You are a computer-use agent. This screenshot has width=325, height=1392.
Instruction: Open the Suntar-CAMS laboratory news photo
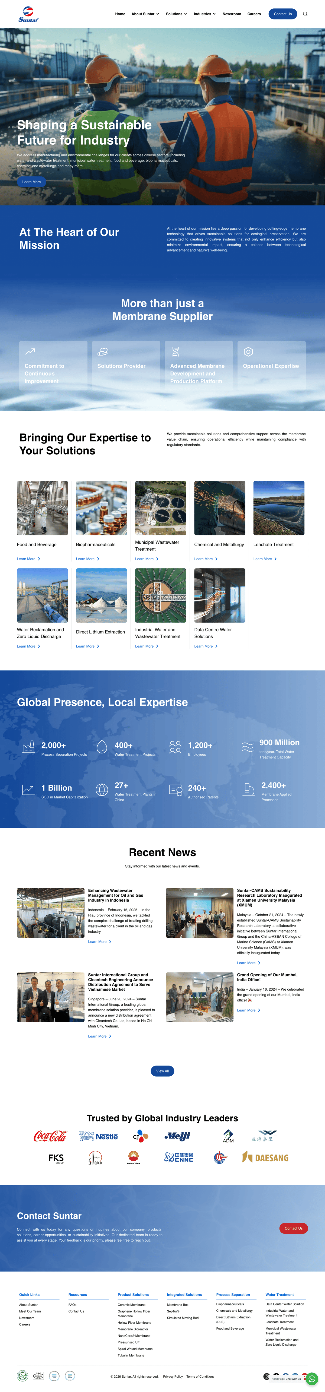click(x=199, y=913)
